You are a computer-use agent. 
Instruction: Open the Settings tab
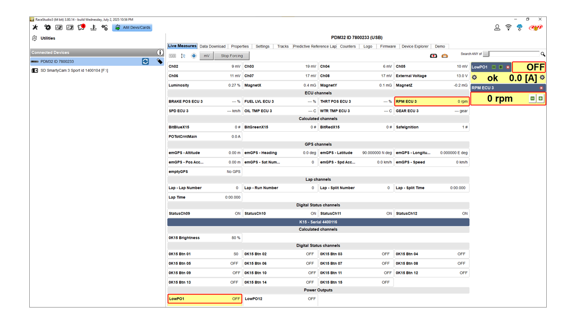tap(262, 46)
